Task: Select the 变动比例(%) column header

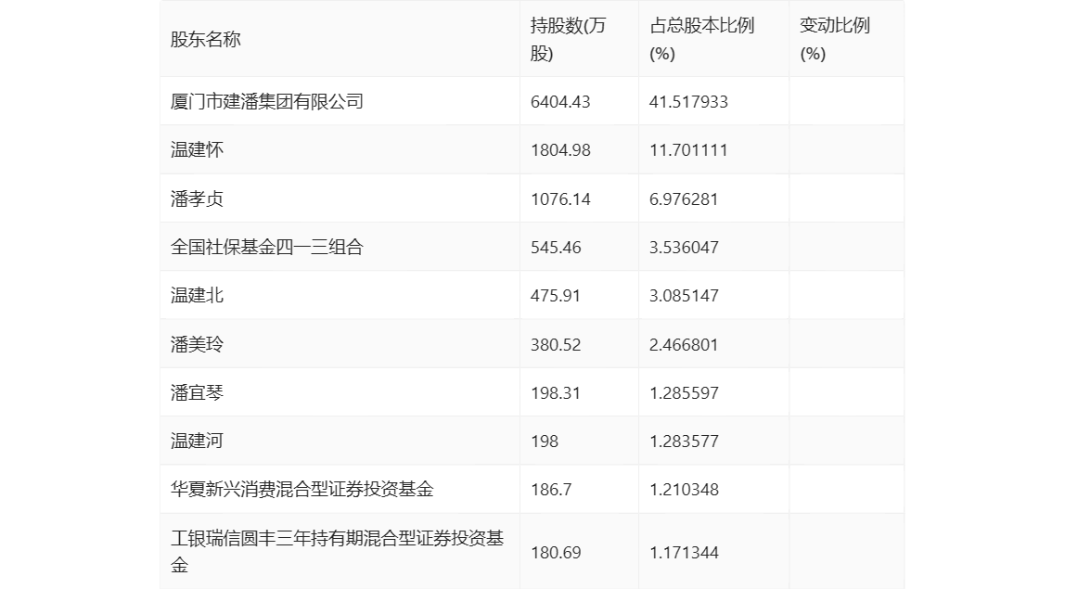Action: pyautogui.click(x=835, y=39)
